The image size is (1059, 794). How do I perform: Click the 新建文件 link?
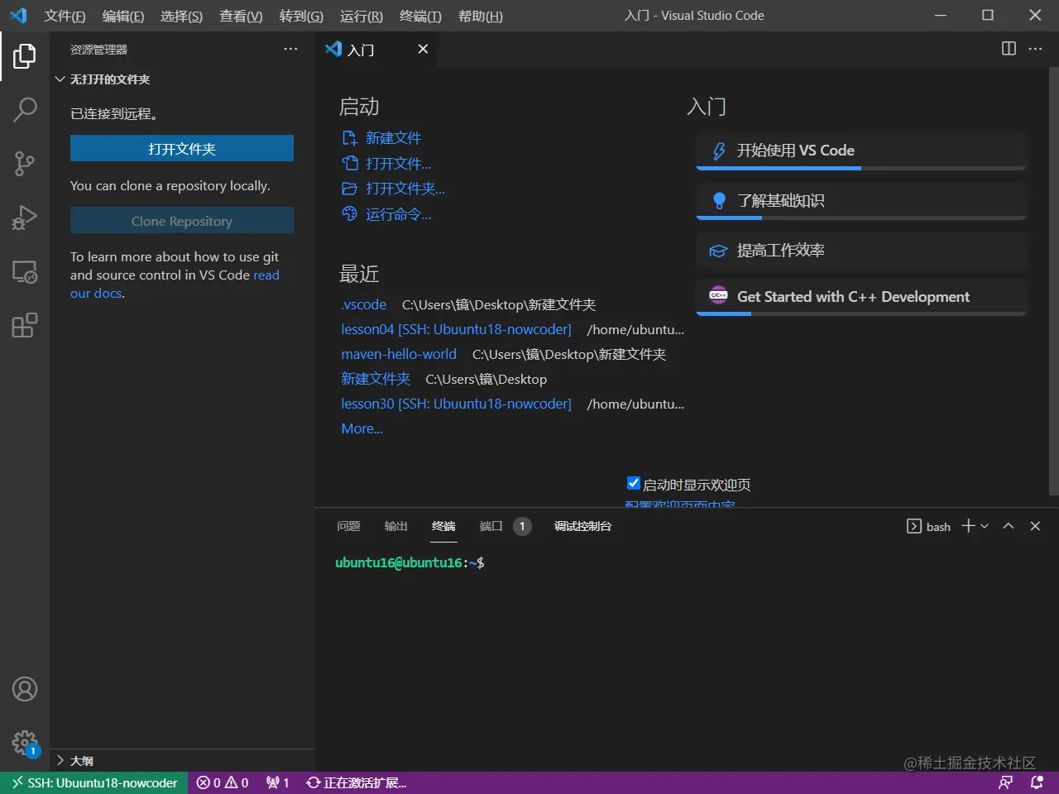point(393,138)
